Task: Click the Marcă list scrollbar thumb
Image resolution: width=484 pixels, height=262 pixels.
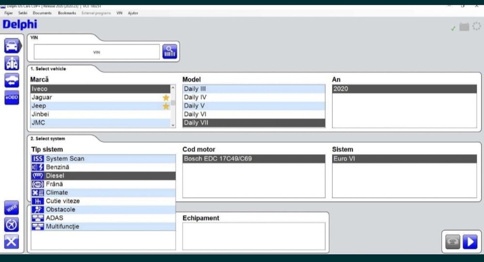Action: pyautogui.click(x=173, y=102)
